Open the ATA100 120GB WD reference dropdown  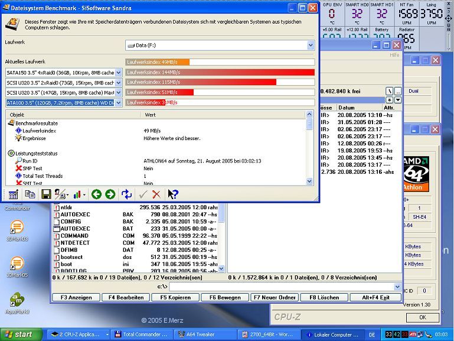tap(119, 103)
